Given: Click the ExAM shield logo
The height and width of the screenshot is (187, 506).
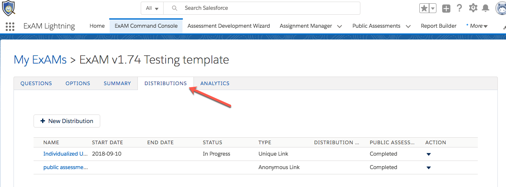Looking at the screenshot, I should coord(9,8).
